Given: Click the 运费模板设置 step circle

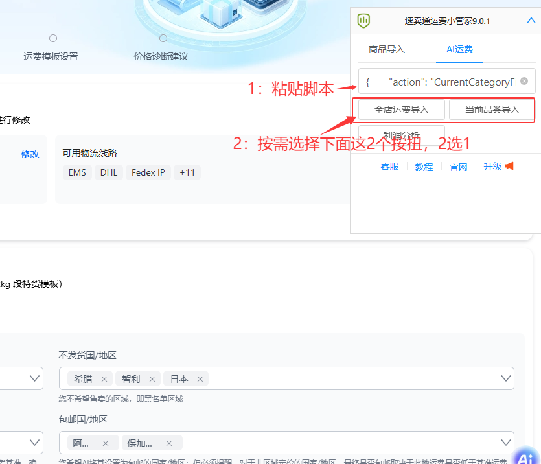Looking at the screenshot, I should pyautogui.click(x=52, y=38).
